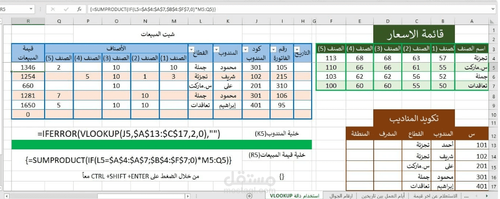Select column M header
The image size is (500, 199).
tap(173, 22)
